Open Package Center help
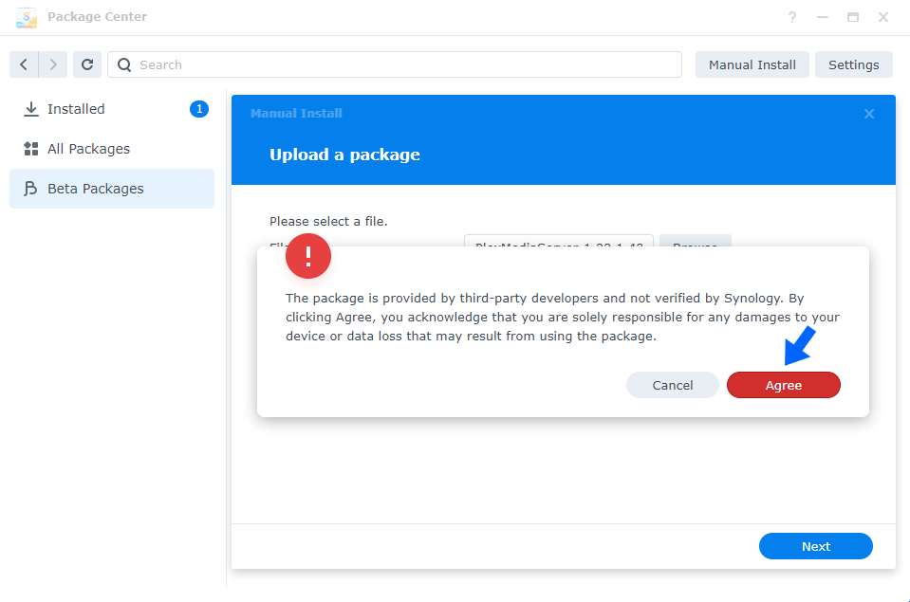Image resolution: width=910 pixels, height=602 pixels. click(792, 17)
